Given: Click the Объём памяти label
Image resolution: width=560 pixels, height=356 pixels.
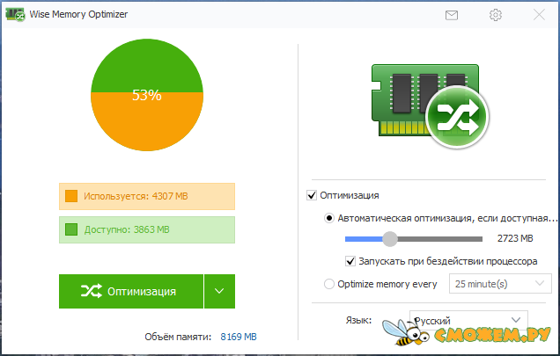Looking at the screenshot, I should 178,337.
